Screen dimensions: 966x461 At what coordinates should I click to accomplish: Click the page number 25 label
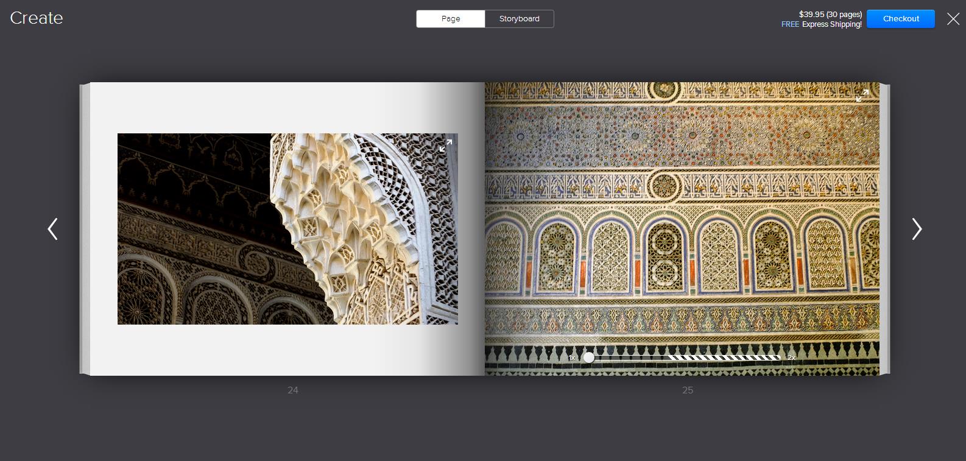pos(688,390)
